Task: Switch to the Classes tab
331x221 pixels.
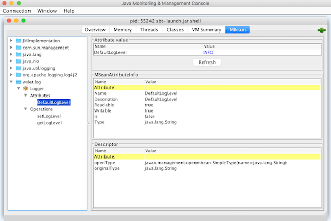Action: [175, 30]
